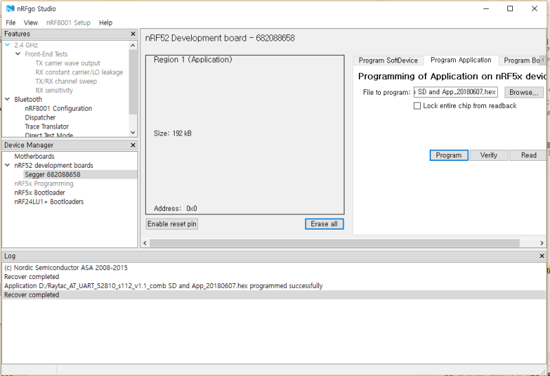This screenshot has height=376, width=550.
Task: Click the Verify button
Action: coord(489,155)
